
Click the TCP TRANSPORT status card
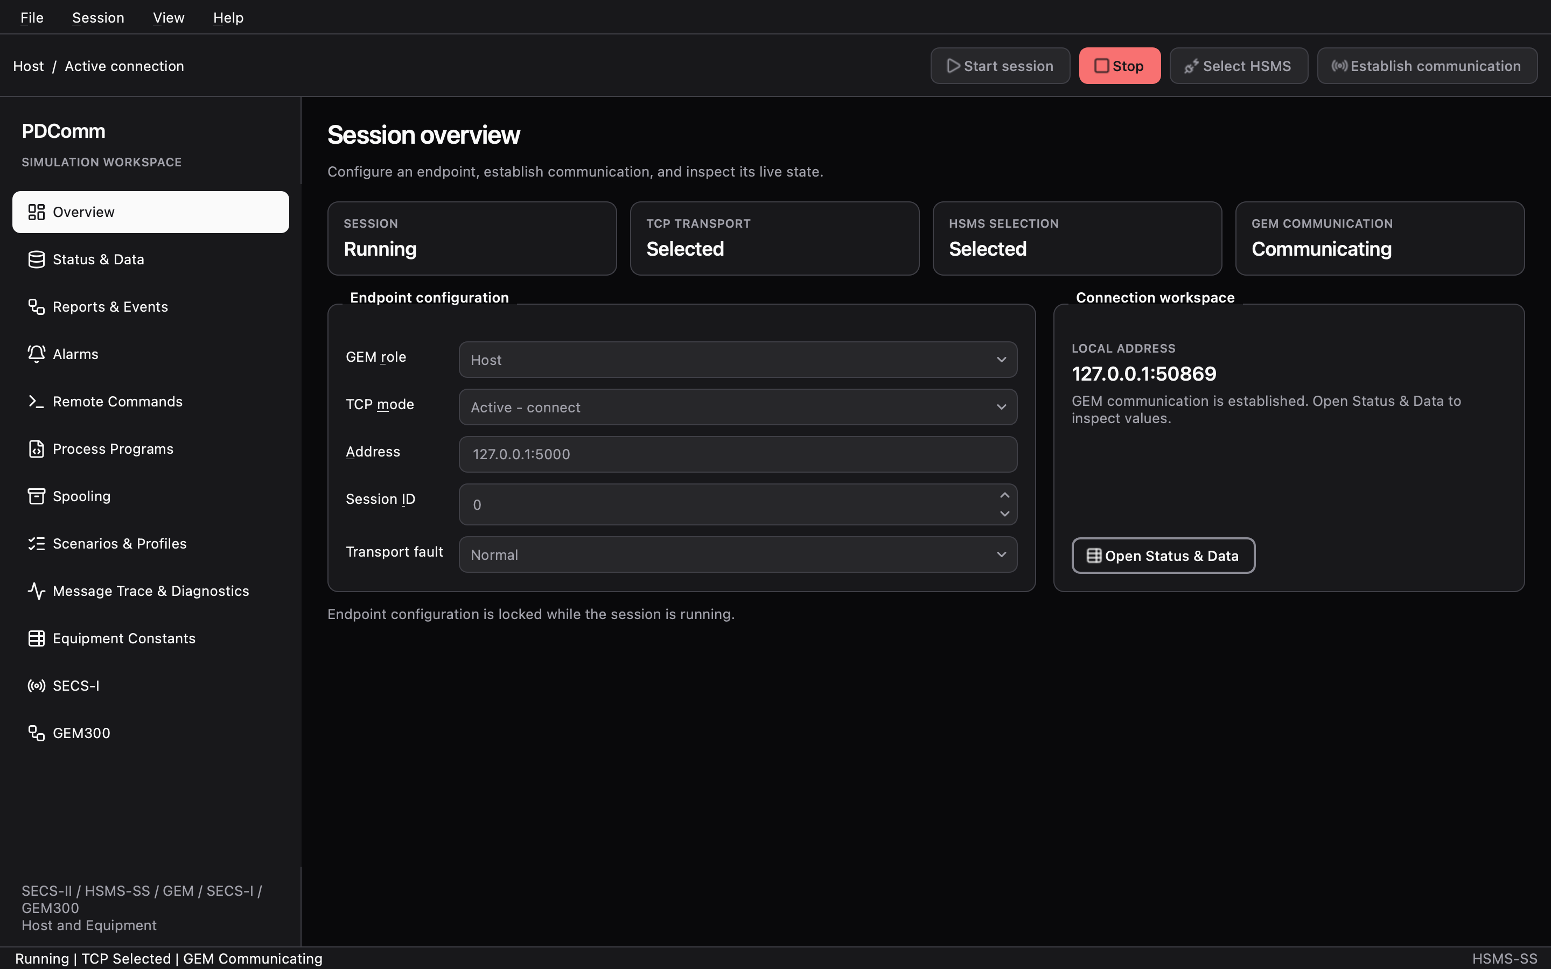click(x=774, y=239)
